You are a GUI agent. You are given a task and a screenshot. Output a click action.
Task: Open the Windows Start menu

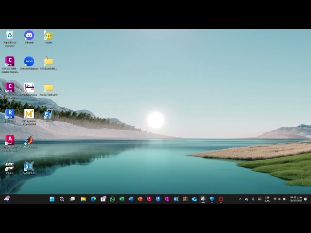click(x=52, y=199)
